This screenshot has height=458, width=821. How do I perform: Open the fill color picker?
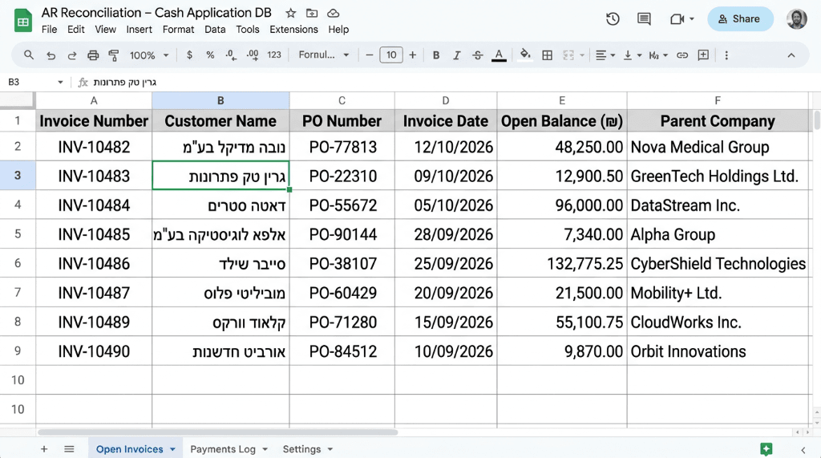coord(525,55)
